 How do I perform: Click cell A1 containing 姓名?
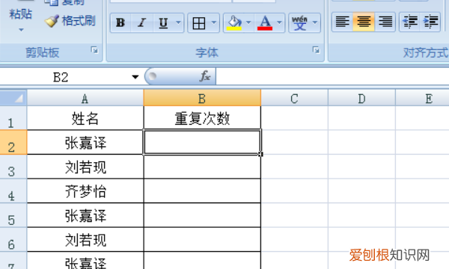pyautogui.click(x=85, y=118)
